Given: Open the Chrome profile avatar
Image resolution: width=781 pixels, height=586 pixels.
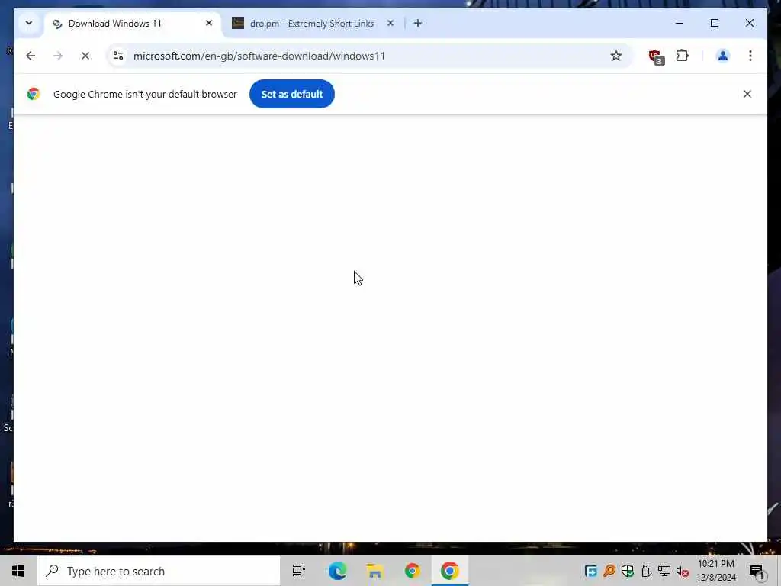Looking at the screenshot, I should coord(723,56).
